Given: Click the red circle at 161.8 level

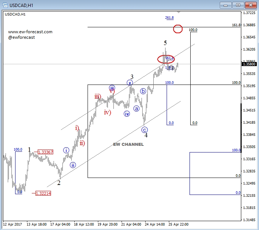Looking at the screenshot, I should point(178,29).
